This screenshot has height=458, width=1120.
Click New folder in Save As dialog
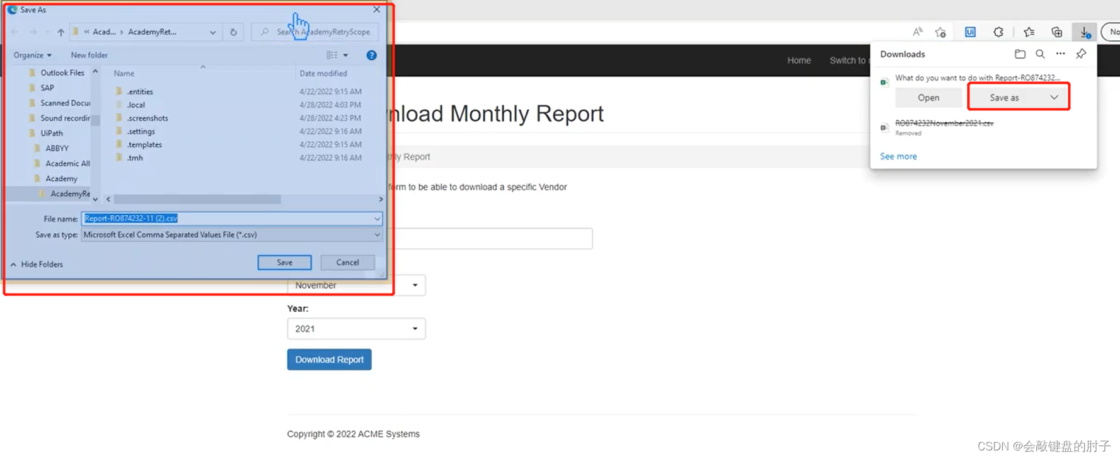click(x=89, y=55)
